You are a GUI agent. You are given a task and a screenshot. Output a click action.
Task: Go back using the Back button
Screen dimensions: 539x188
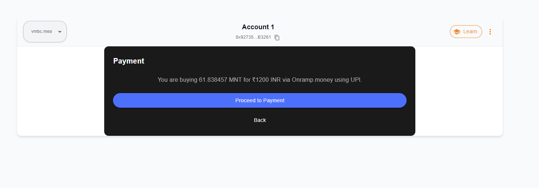260,120
